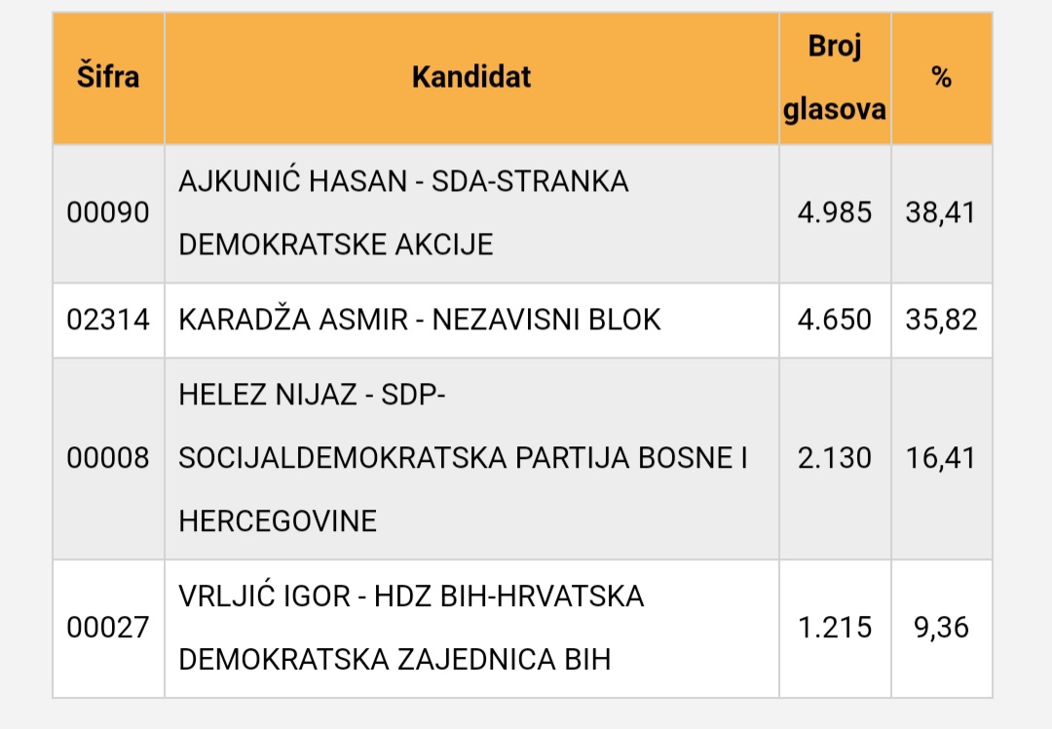1052x729 pixels.
Task: Select candidate Helez Nijaz - SDP
Action: coord(463,458)
